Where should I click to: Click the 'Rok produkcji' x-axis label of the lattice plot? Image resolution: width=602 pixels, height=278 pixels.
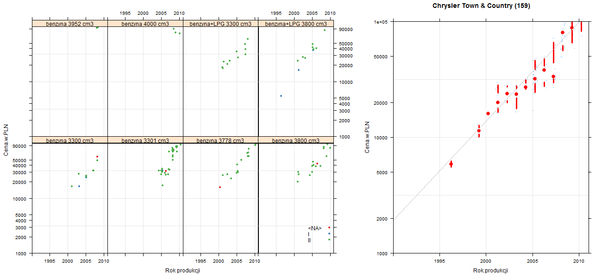pyautogui.click(x=182, y=271)
